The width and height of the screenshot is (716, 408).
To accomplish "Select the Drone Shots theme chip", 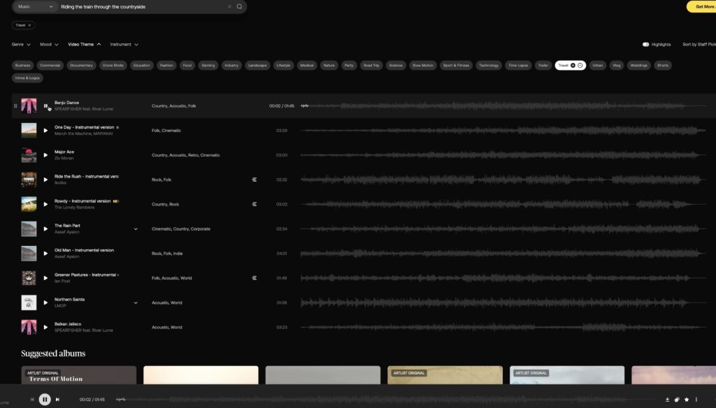I will click(x=113, y=65).
